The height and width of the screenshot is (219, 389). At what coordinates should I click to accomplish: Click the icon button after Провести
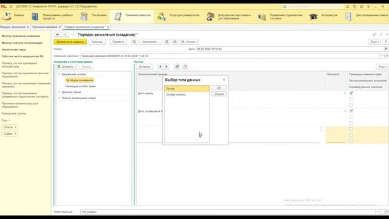[134, 42]
